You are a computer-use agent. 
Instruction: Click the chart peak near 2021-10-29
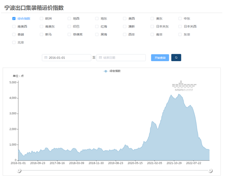179,94
